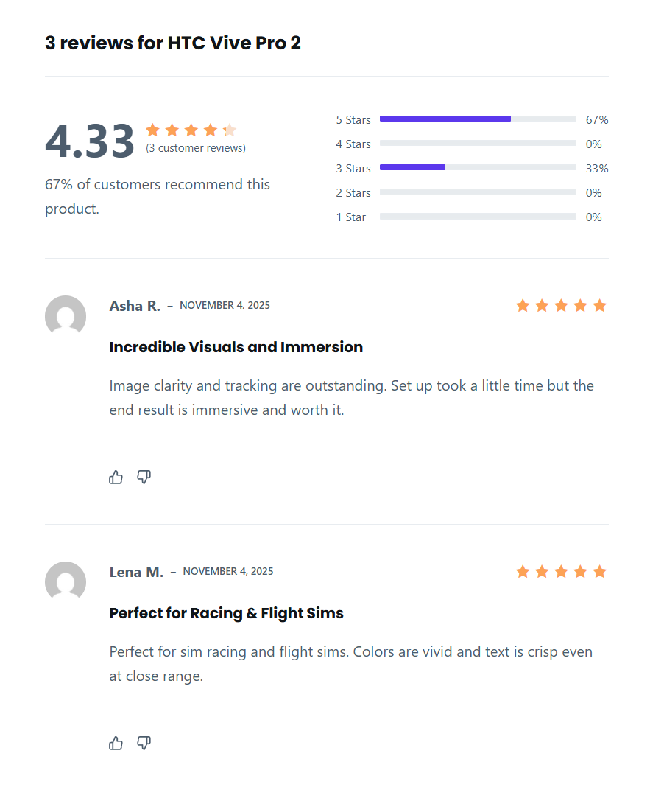Click the reviewer name Asha R.

[x=135, y=306]
